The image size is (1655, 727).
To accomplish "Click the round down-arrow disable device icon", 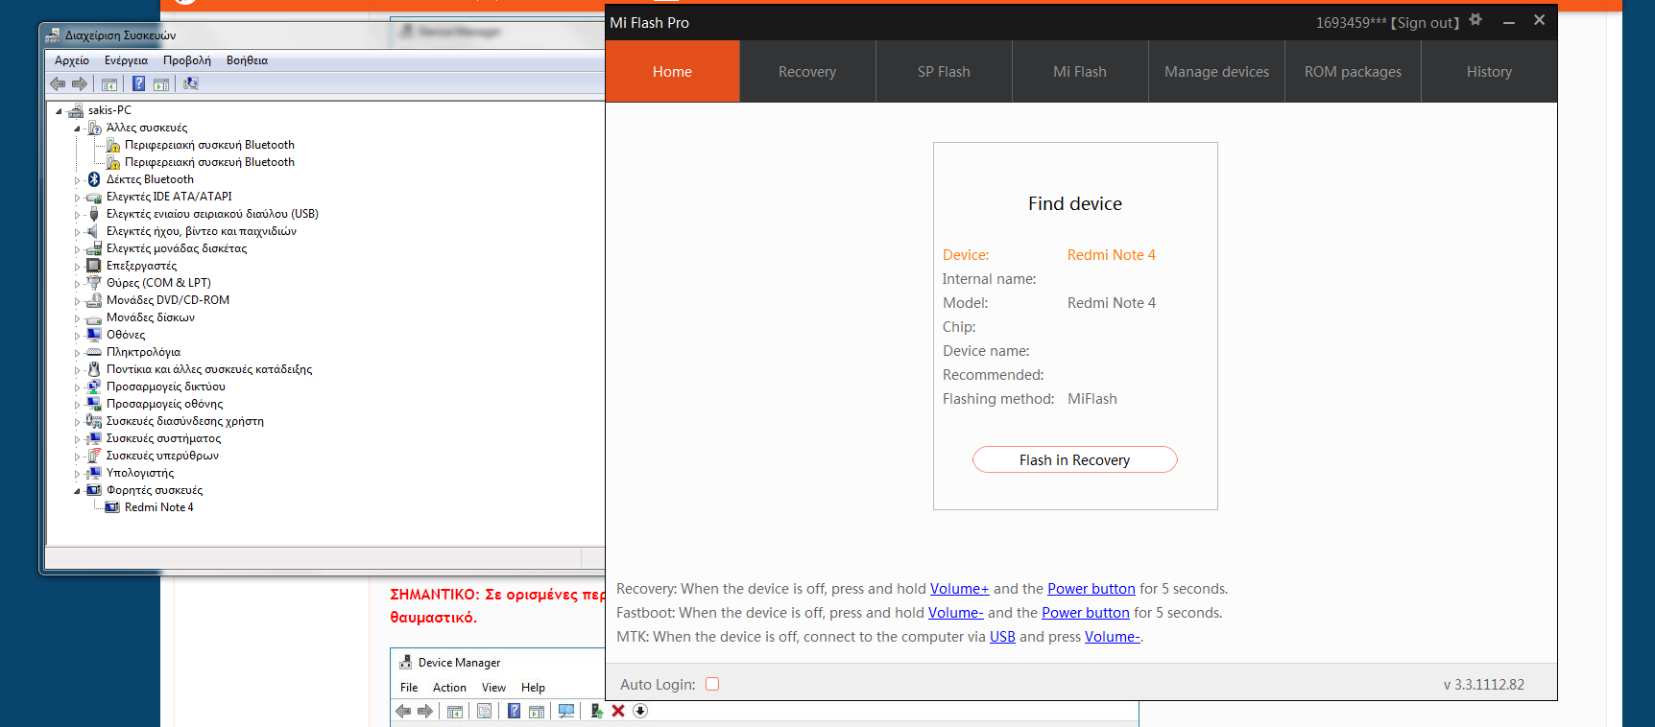I will (x=640, y=711).
